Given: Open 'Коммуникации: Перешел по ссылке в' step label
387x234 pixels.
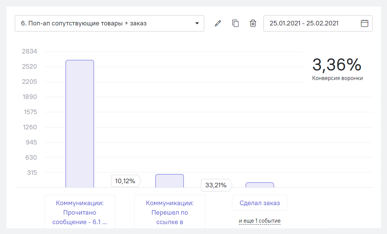Looking at the screenshot, I should (x=169, y=212).
